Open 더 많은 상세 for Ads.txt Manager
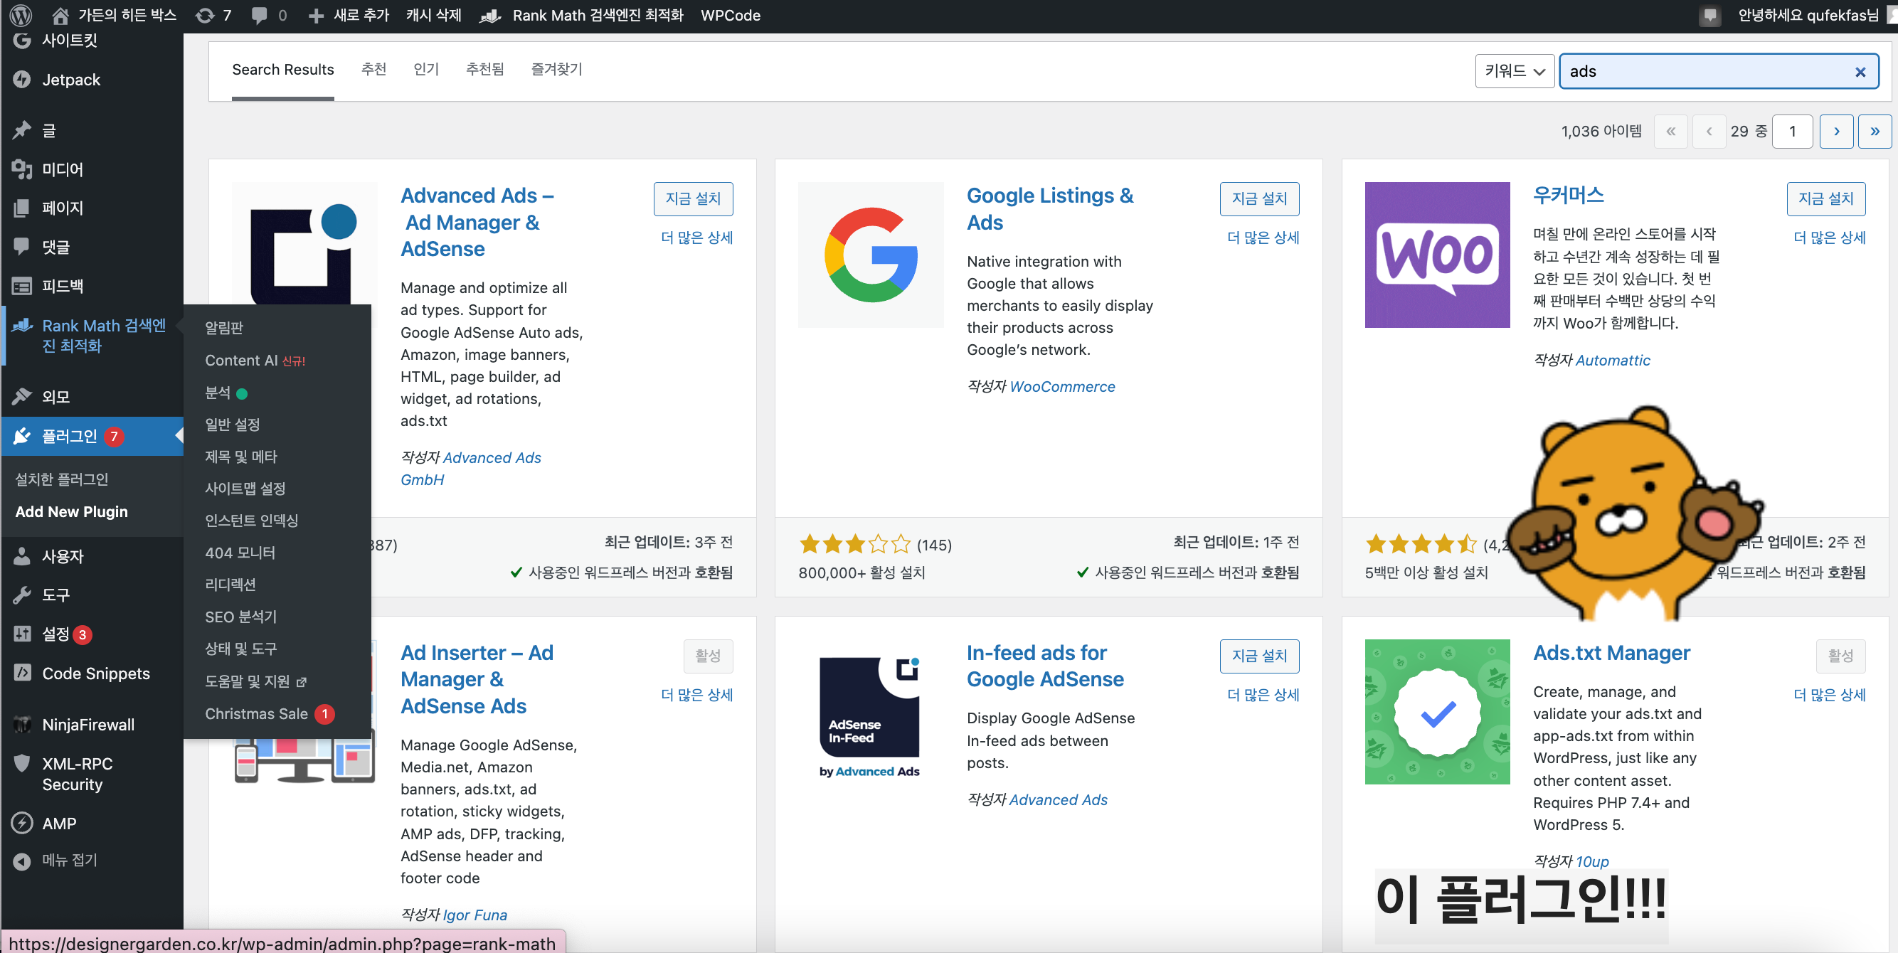 (1829, 695)
